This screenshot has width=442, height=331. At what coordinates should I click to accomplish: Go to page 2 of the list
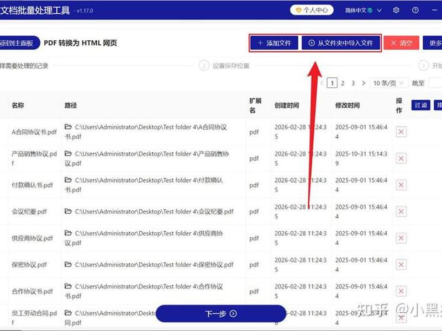(343, 83)
